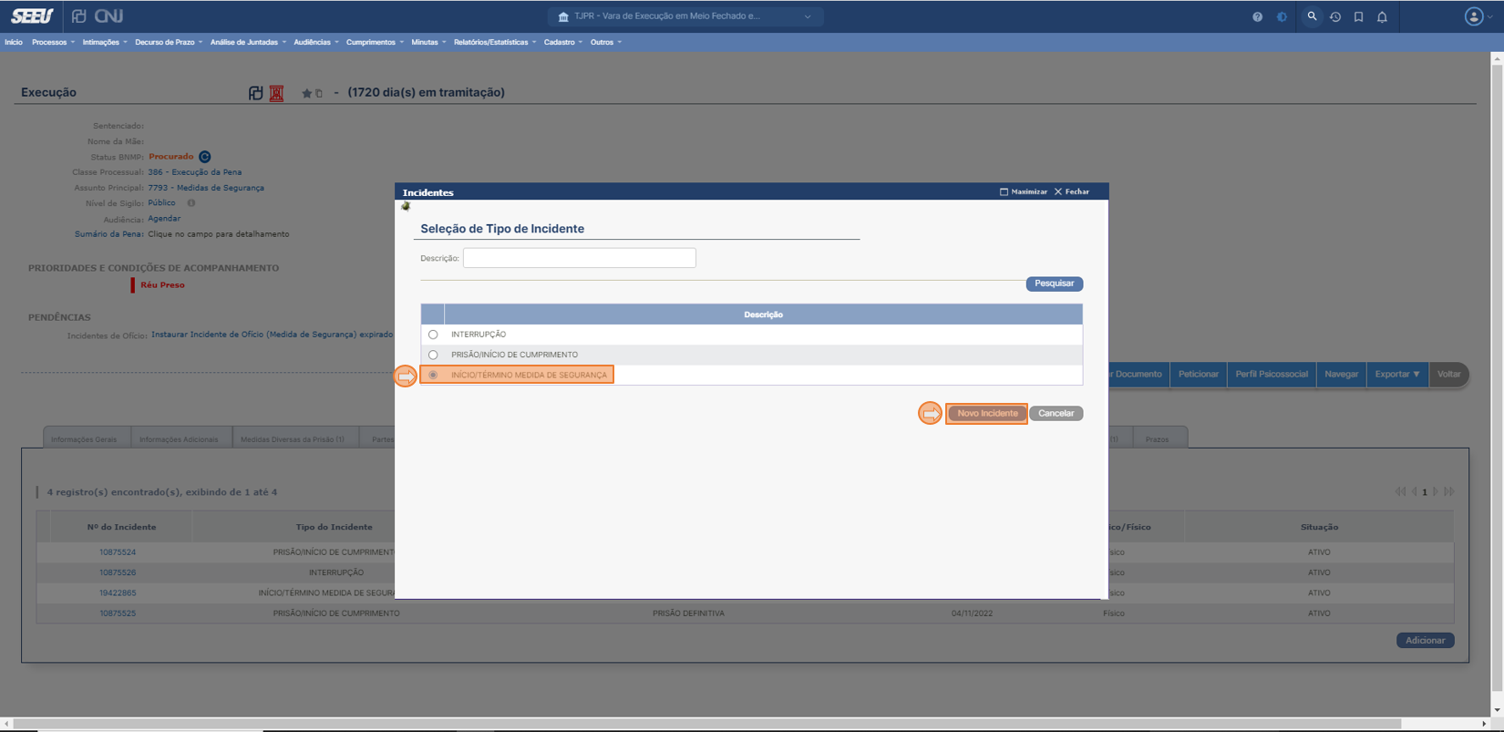
Task: Open the bookmarks icon in header
Action: [x=1359, y=16]
